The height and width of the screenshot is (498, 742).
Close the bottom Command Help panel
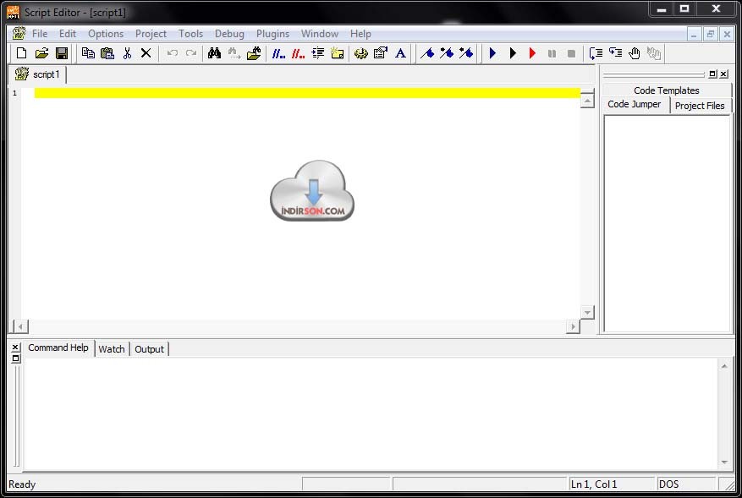pos(15,348)
